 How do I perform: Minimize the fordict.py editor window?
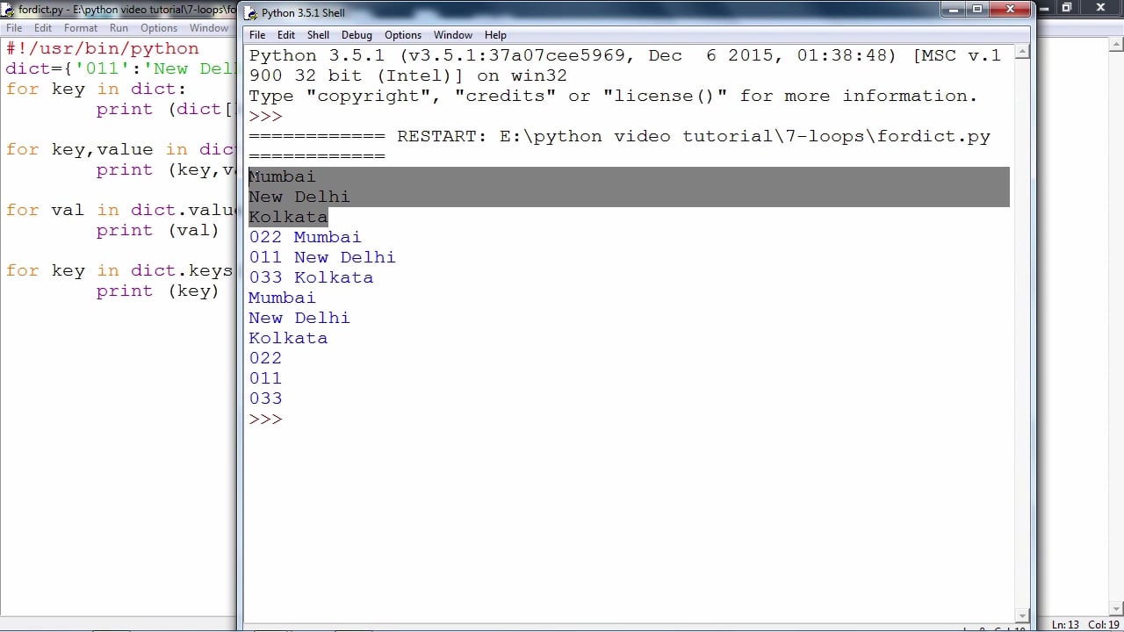1045,7
